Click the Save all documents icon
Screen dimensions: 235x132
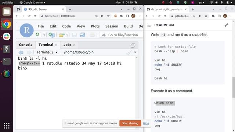click(82, 35)
